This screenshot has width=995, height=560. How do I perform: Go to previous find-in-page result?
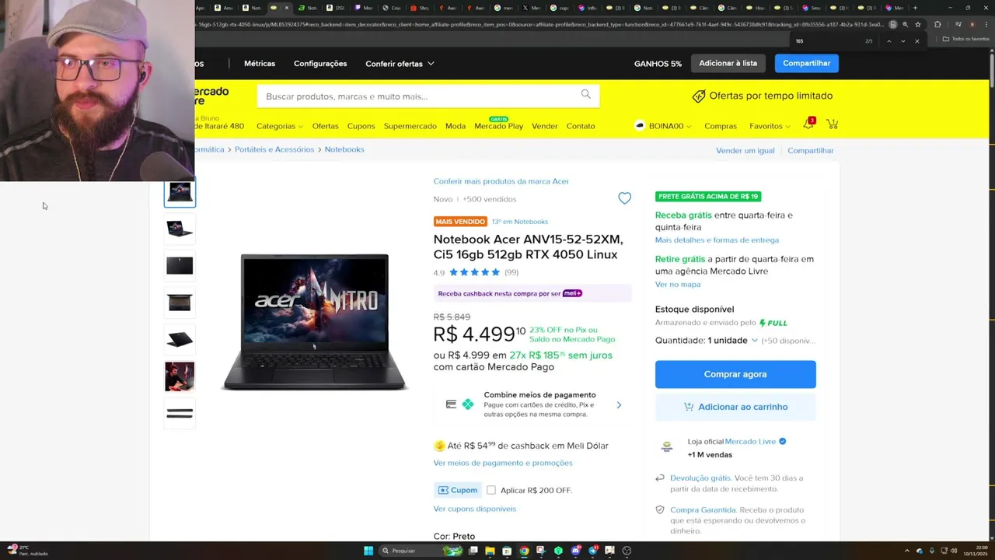pyautogui.click(x=889, y=40)
